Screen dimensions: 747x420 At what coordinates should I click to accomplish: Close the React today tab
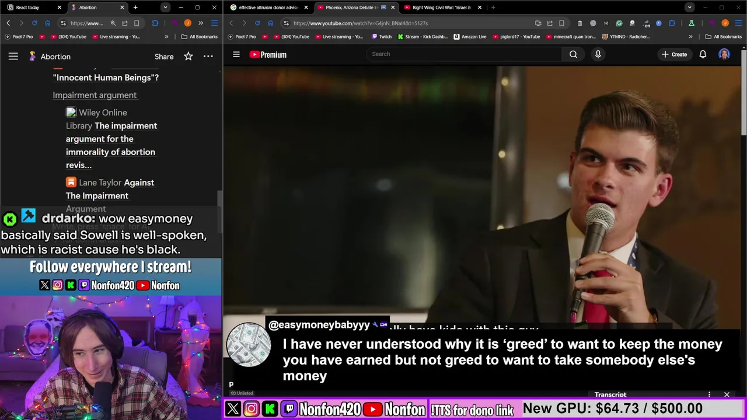coord(60,8)
